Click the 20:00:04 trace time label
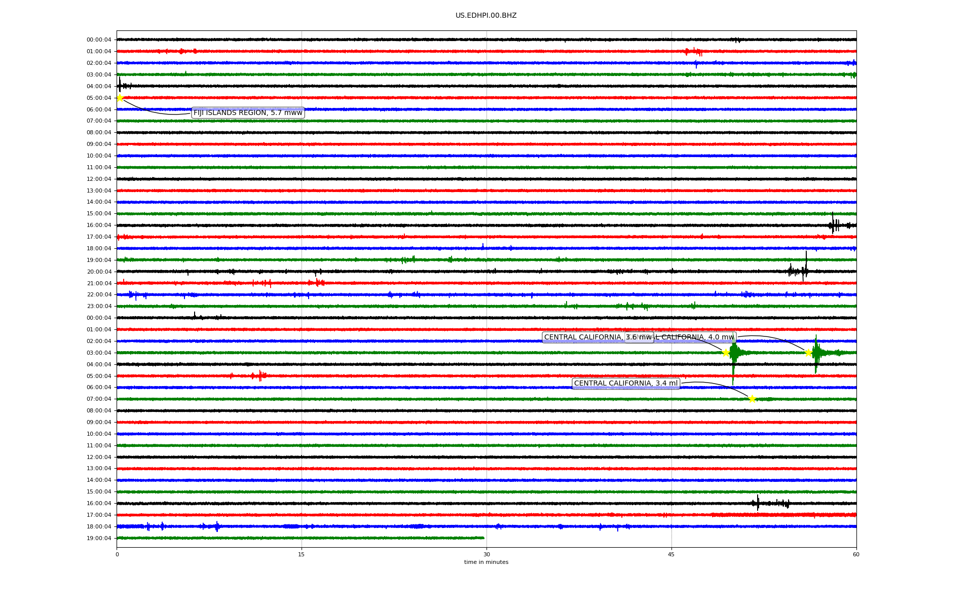Viewport: 973px width, 608px height. point(99,272)
